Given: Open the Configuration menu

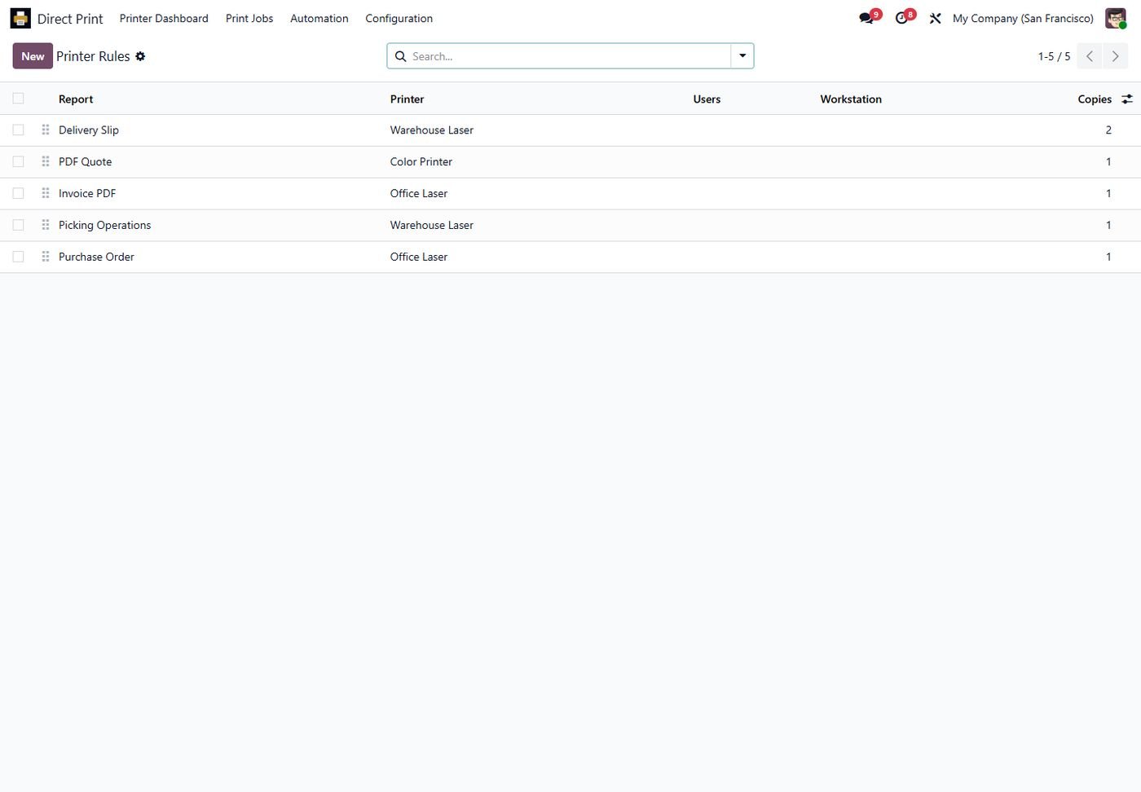Looking at the screenshot, I should 399,18.
